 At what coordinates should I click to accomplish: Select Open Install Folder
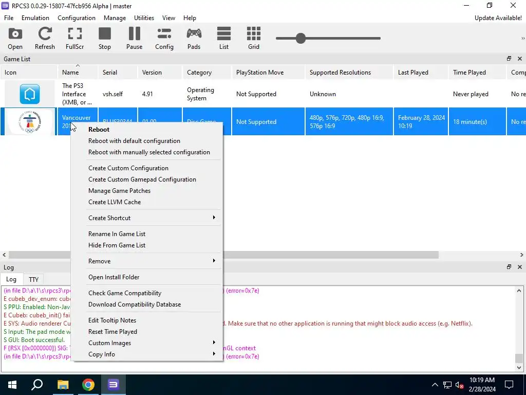pyautogui.click(x=147, y=277)
